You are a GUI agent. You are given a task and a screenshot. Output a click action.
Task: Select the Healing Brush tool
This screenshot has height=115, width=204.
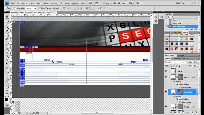(7, 38)
